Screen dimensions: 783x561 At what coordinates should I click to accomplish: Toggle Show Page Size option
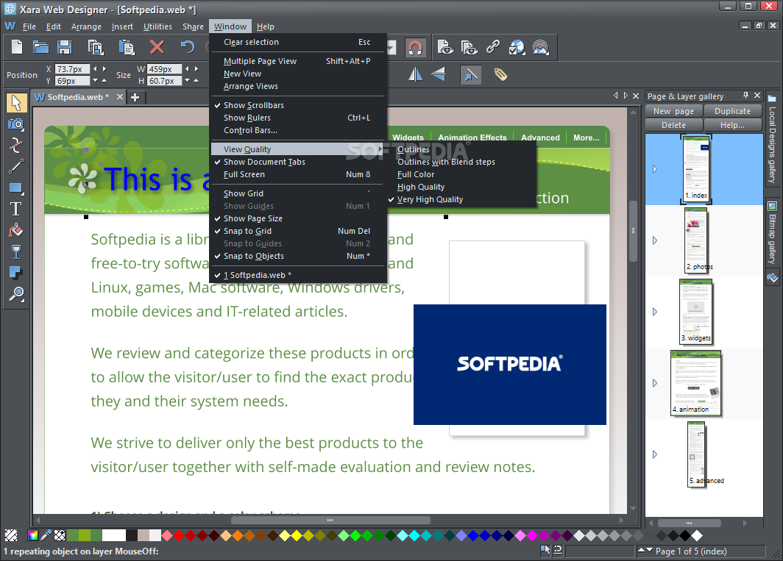[x=297, y=218]
